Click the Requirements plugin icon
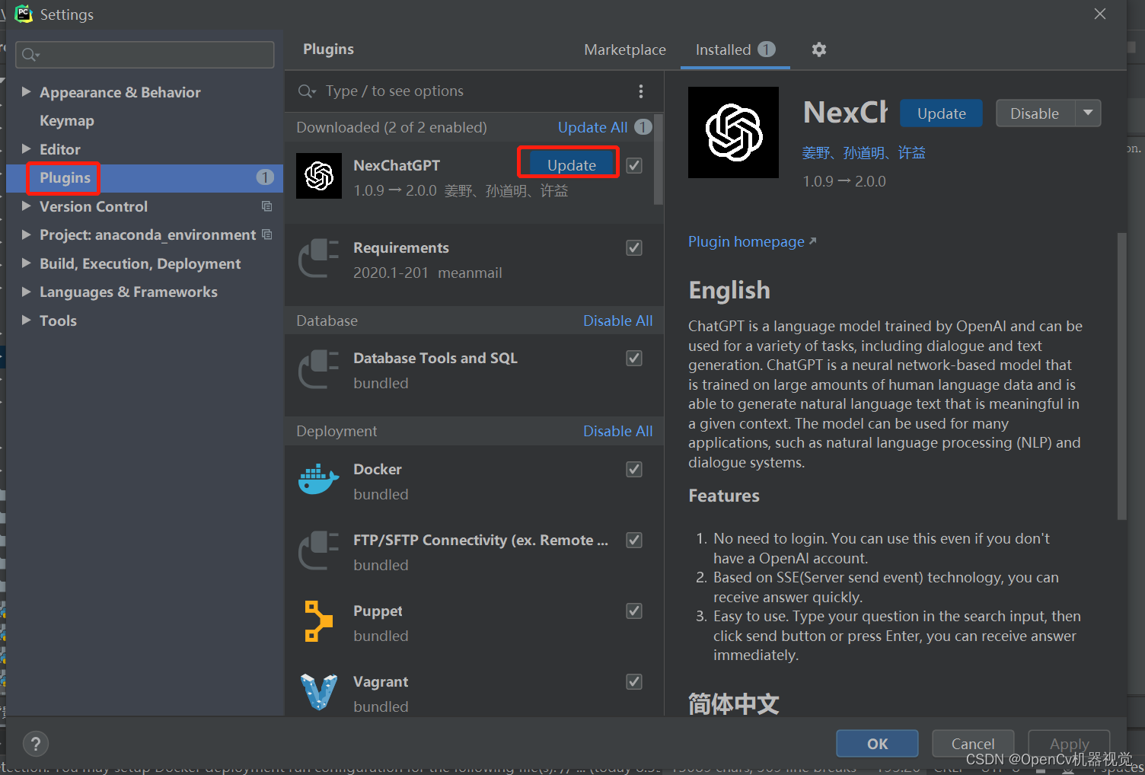The image size is (1145, 775). (x=319, y=259)
